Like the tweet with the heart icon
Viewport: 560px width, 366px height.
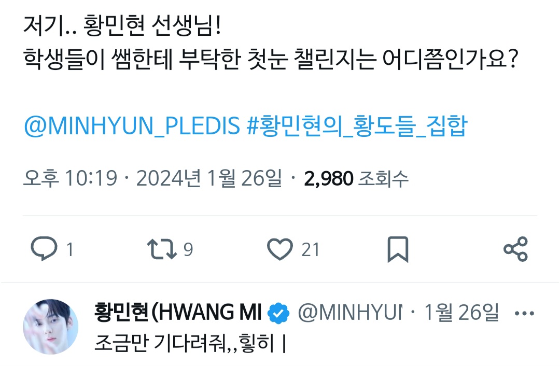click(x=280, y=249)
